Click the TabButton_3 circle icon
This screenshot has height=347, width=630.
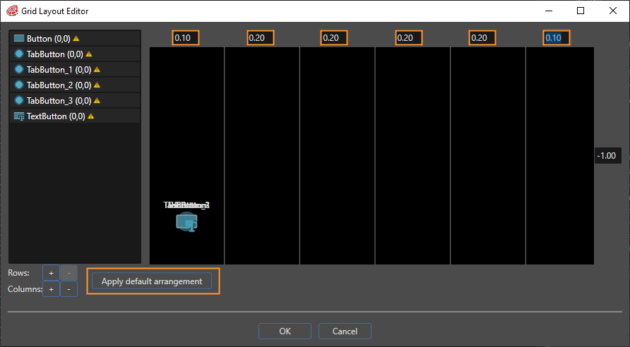[x=19, y=100]
